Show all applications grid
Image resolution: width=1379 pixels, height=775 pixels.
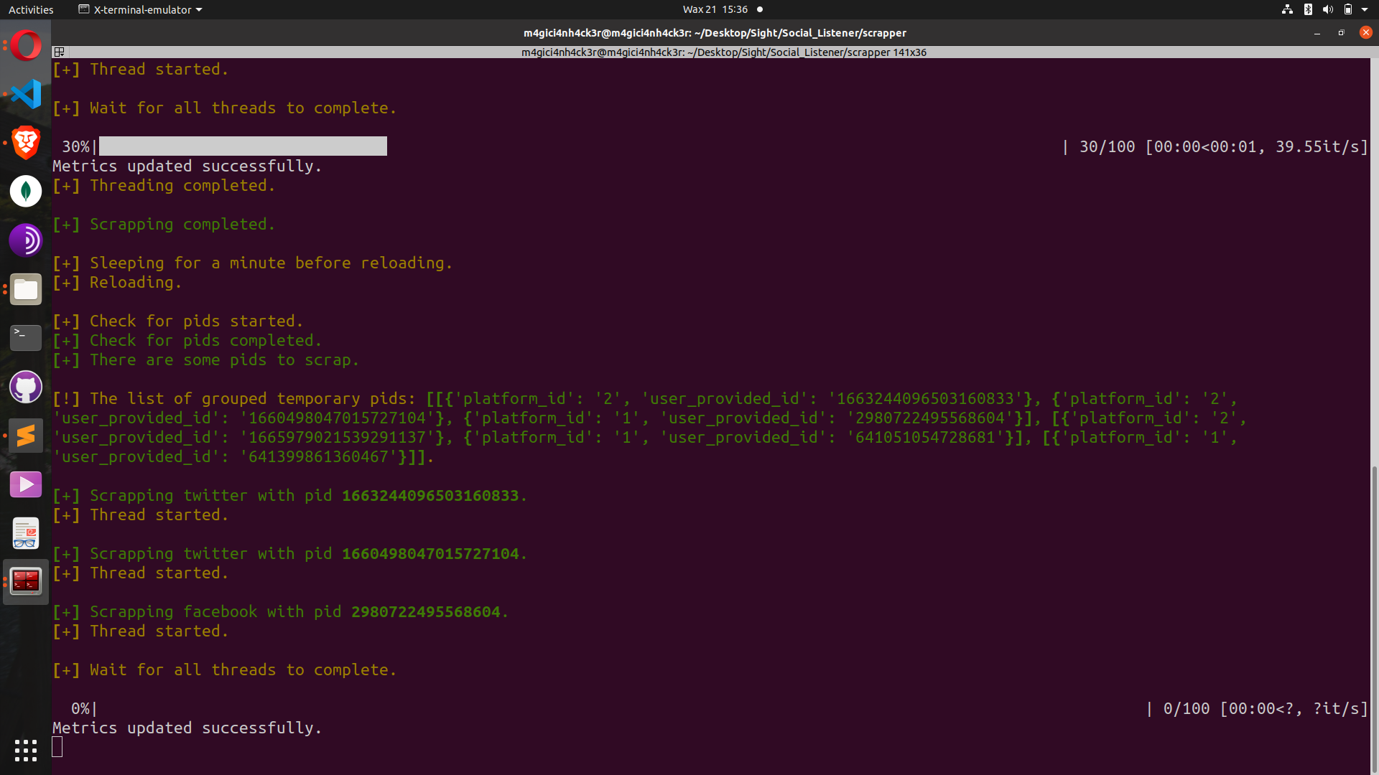pyautogui.click(x=26, y=751)
